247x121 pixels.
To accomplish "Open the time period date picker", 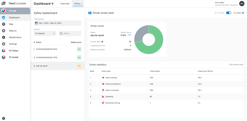I will [x=58, y=23].
